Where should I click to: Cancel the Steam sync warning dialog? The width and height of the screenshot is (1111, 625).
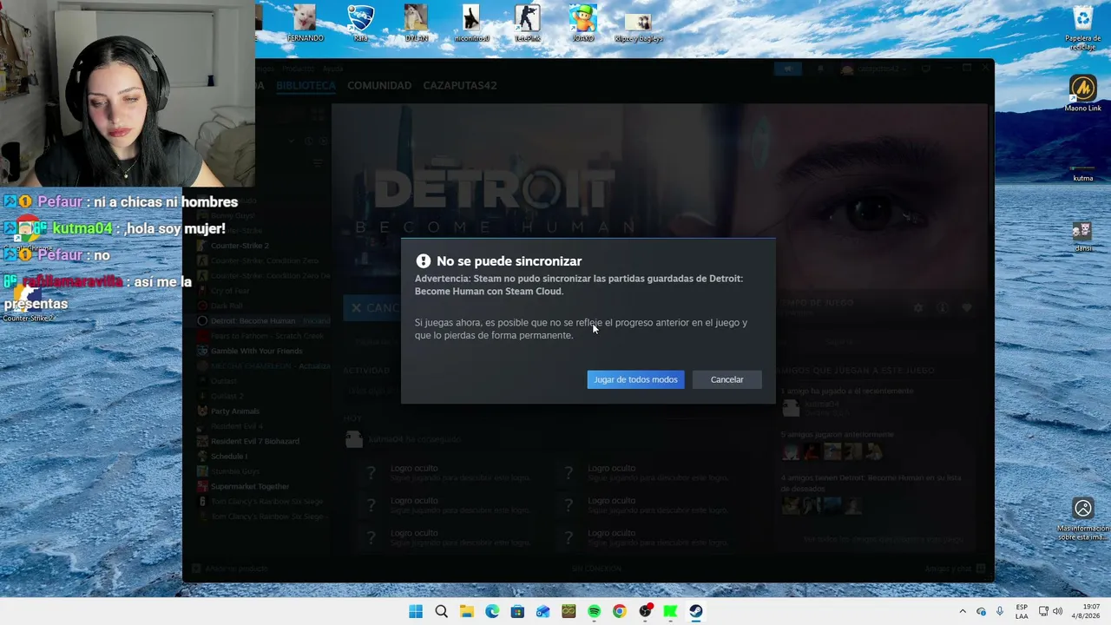coord(726,379)
